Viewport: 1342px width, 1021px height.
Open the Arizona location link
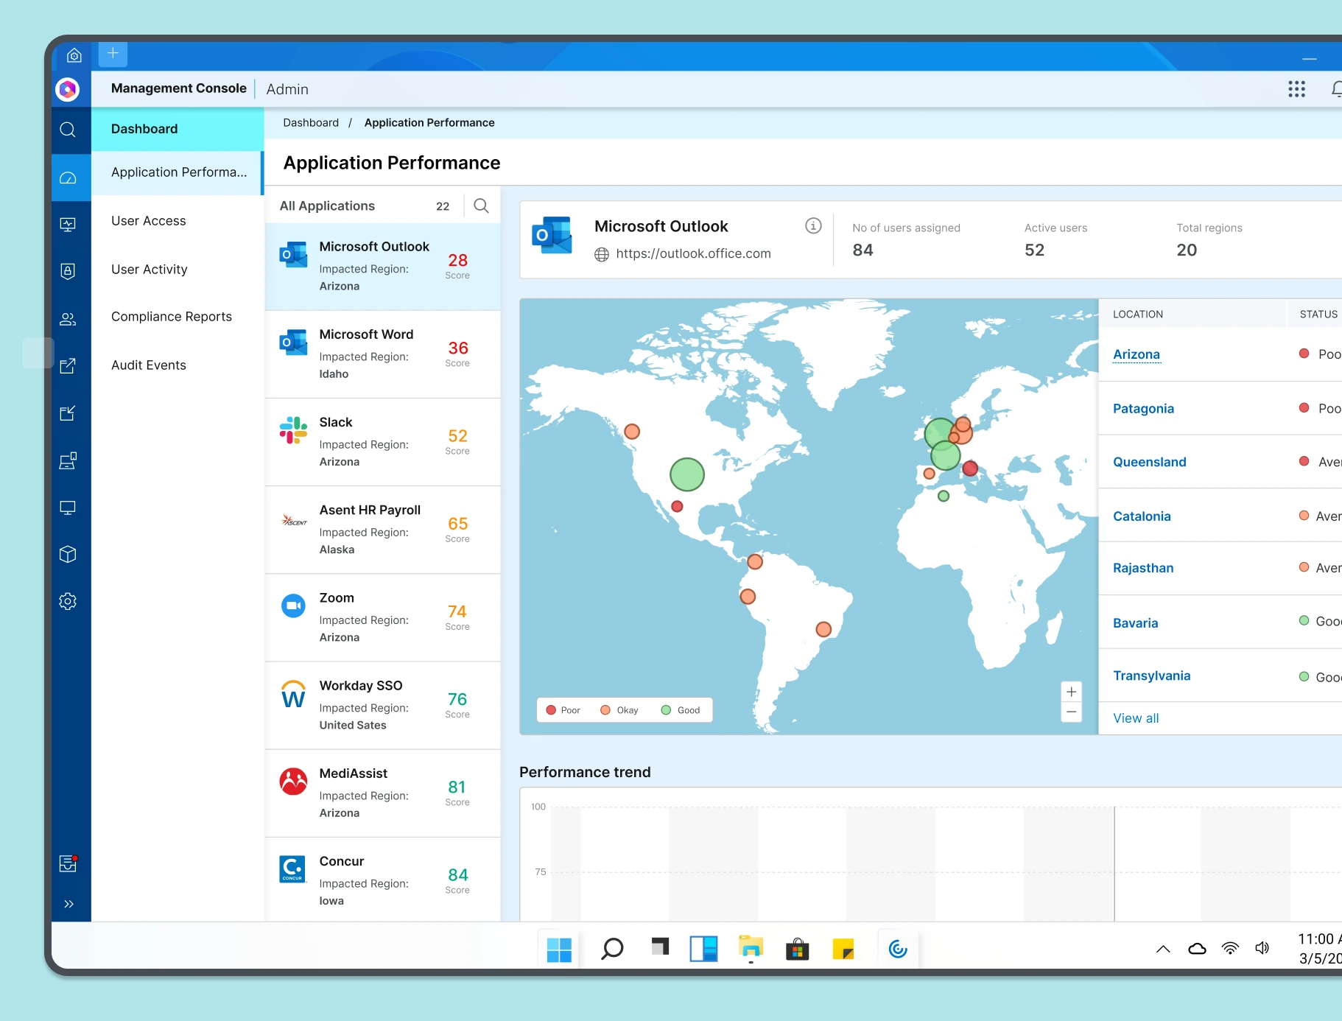pyautogui.click(x=1136, y=354)
